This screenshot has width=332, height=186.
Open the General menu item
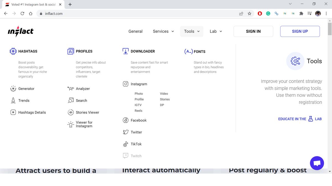(136, 31)
